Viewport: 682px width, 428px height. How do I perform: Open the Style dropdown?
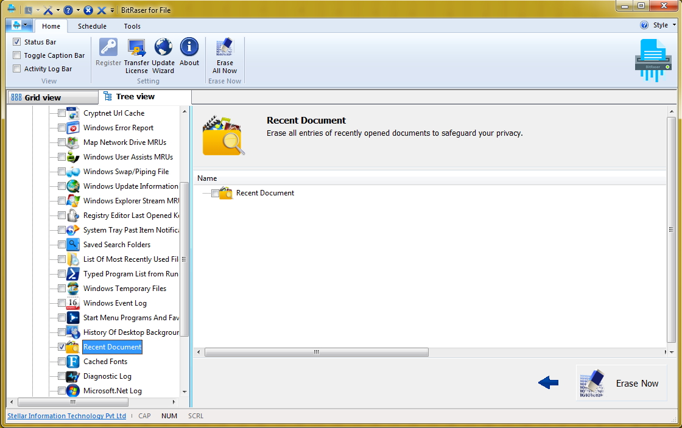664,25
